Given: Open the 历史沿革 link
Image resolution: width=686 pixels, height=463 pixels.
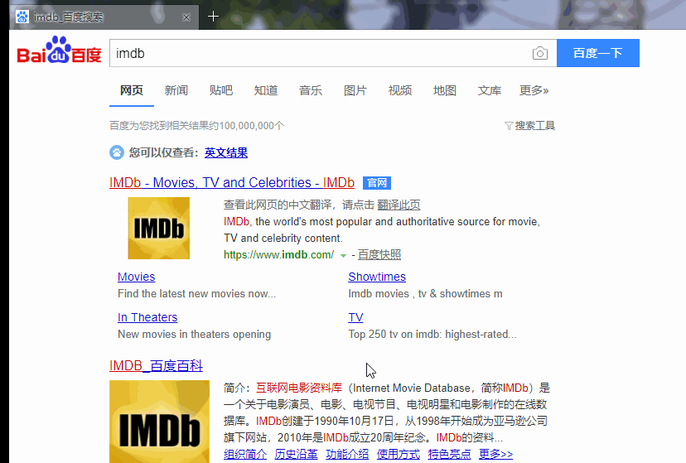Looking at the screenshot, I should (x=296, y=454).
